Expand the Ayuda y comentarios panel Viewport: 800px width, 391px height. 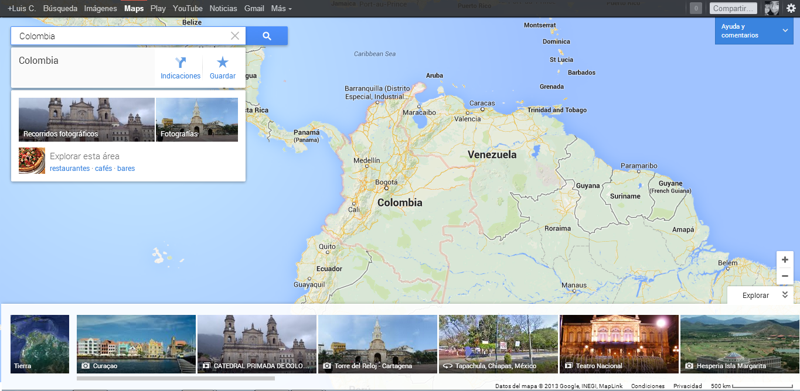754,31
